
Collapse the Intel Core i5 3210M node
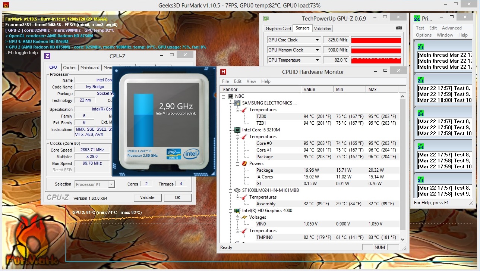pos(230,130)
